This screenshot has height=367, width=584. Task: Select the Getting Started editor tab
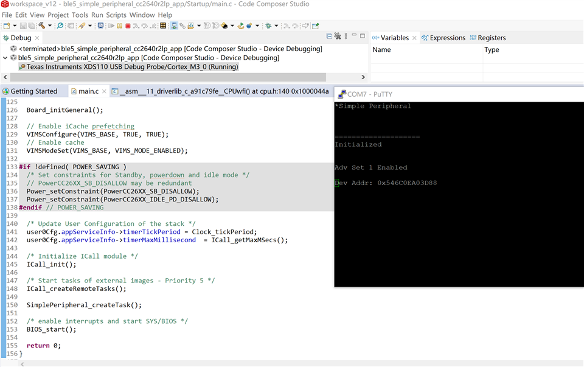pos(33,91)
